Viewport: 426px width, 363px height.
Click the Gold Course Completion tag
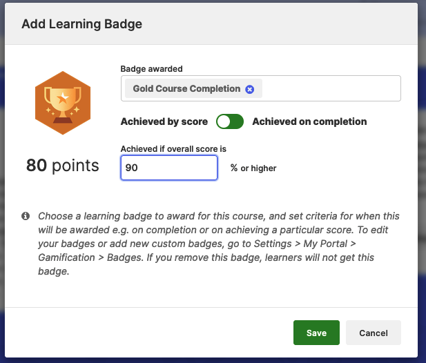[x=186, y=89]
